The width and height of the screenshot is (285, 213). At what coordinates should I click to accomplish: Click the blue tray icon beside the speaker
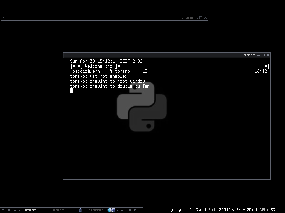coord(113,210)
